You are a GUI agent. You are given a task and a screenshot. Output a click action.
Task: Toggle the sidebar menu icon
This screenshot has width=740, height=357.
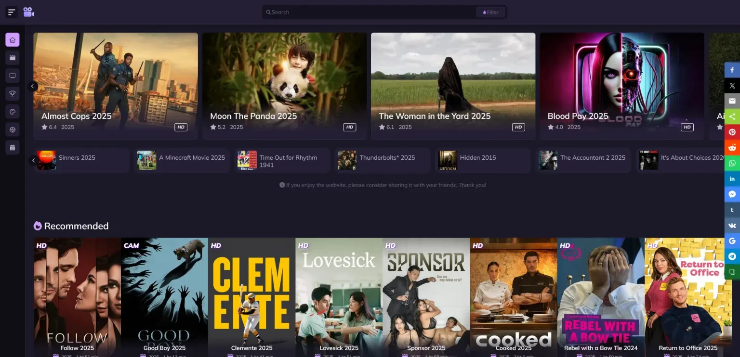click(12, 12)
